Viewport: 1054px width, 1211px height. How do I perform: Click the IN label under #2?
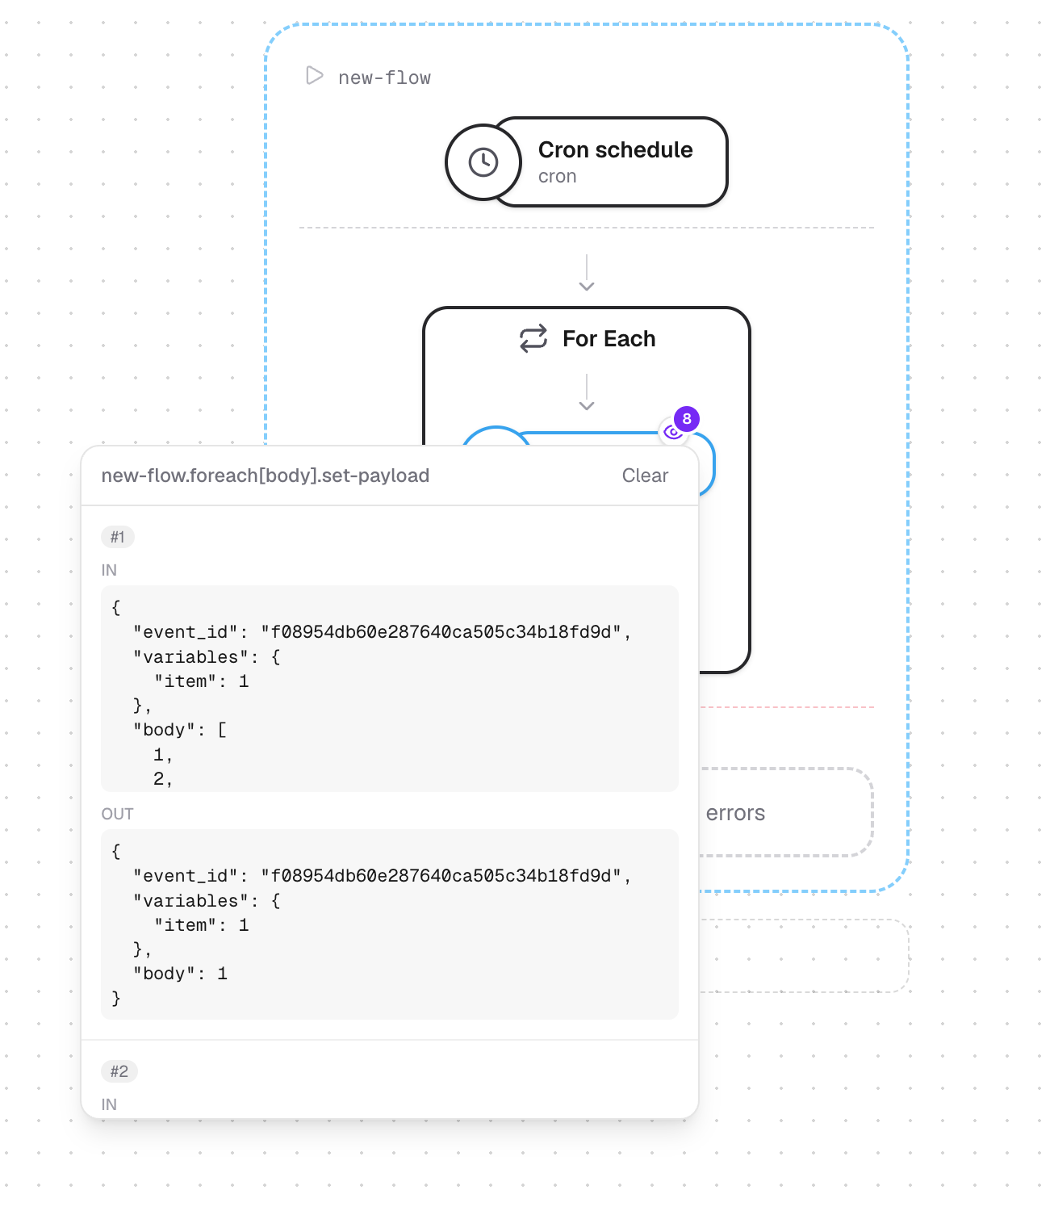(x=109, y=1104)
